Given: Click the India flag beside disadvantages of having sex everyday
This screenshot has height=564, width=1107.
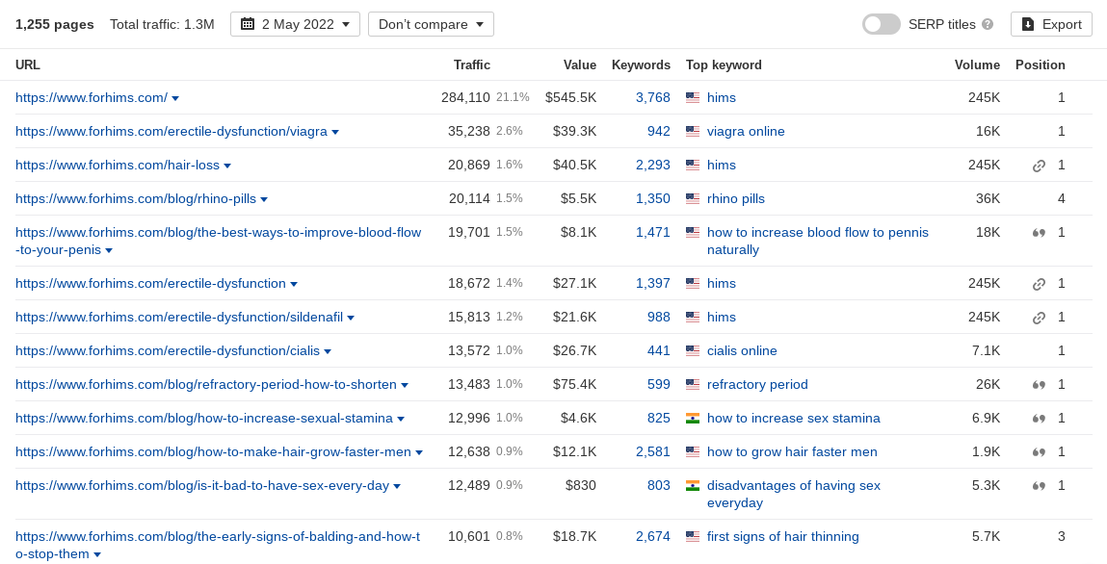Looking at the screenshot, I should [693, 486].
